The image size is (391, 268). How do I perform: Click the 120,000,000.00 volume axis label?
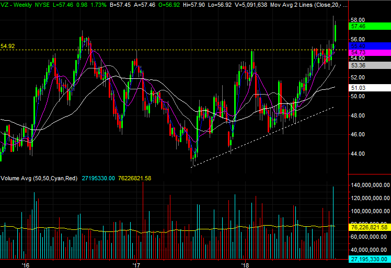point(370,198)
